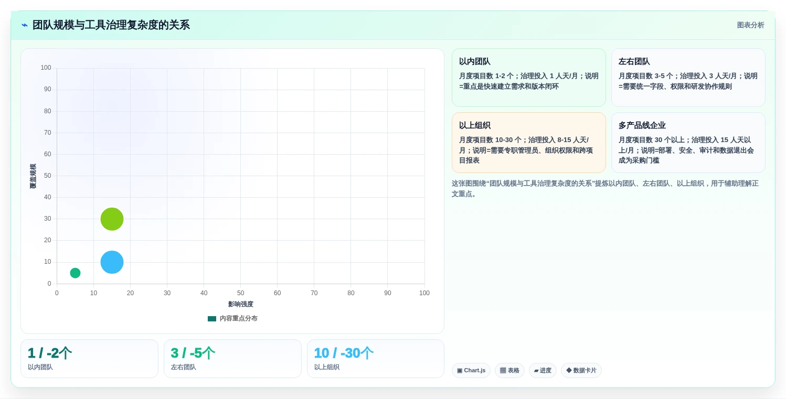
Task: Click the 1 / -2个 stat value
Action: 50,353
